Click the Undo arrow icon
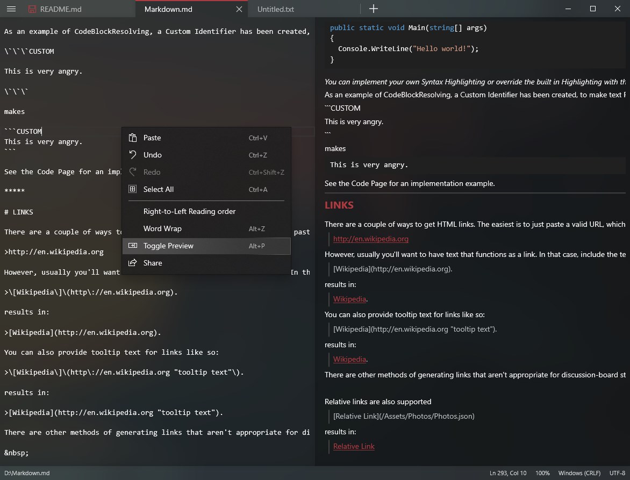The width and height of the screenshot is (630, 480). [132, 155]
